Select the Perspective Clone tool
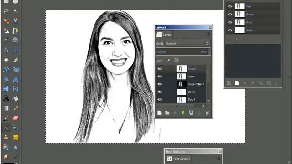The image size is (292, 164). [x=6, y=147]
